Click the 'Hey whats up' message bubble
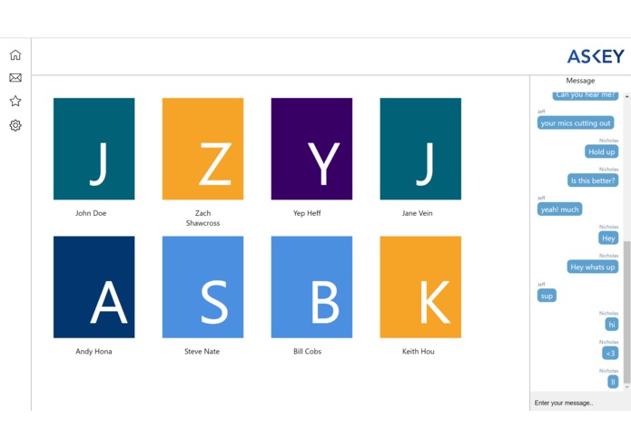Screen dimensions: 631x448 click(592, 267)
